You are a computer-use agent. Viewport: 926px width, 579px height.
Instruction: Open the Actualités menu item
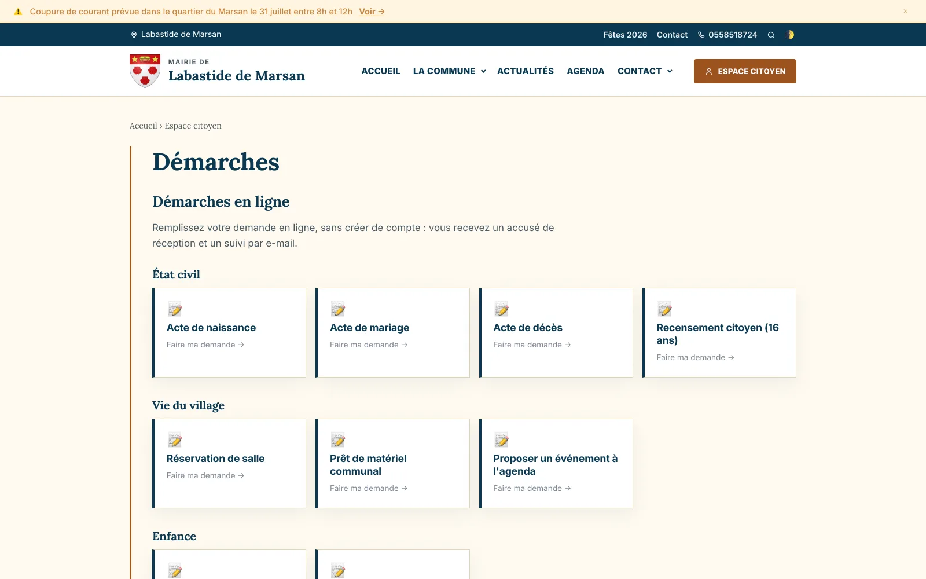tap(525, 71)
